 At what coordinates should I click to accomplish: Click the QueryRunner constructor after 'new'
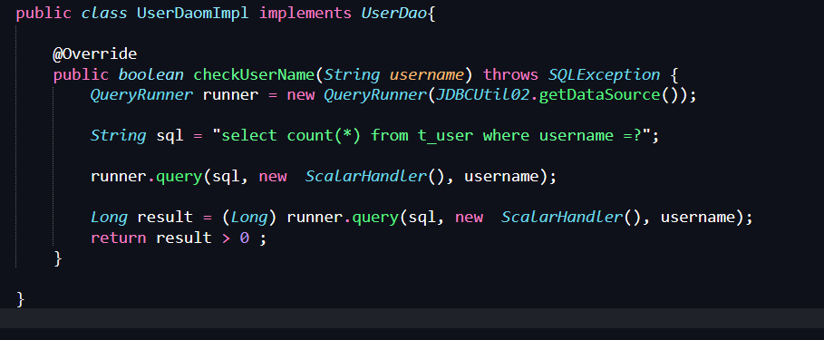click(x=375, y=95)
